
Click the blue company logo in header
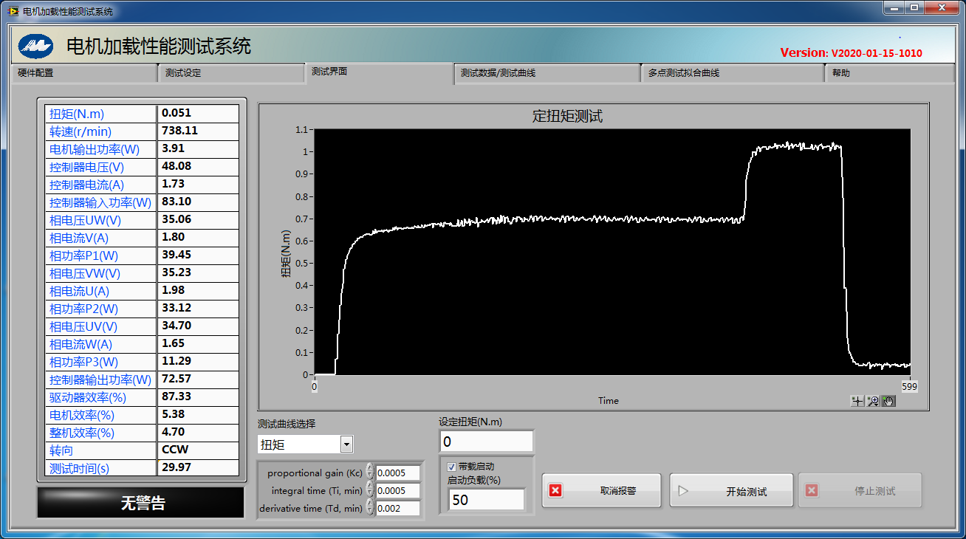[36, 47]
